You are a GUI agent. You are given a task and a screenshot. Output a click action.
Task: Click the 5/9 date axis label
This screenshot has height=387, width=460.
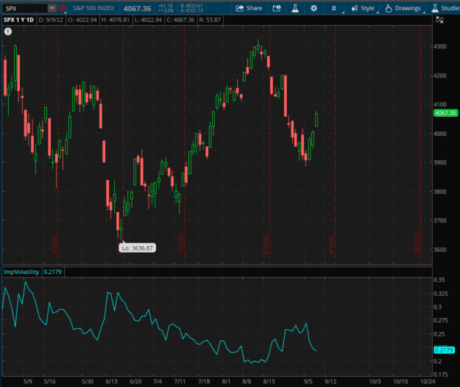[27, 381]
